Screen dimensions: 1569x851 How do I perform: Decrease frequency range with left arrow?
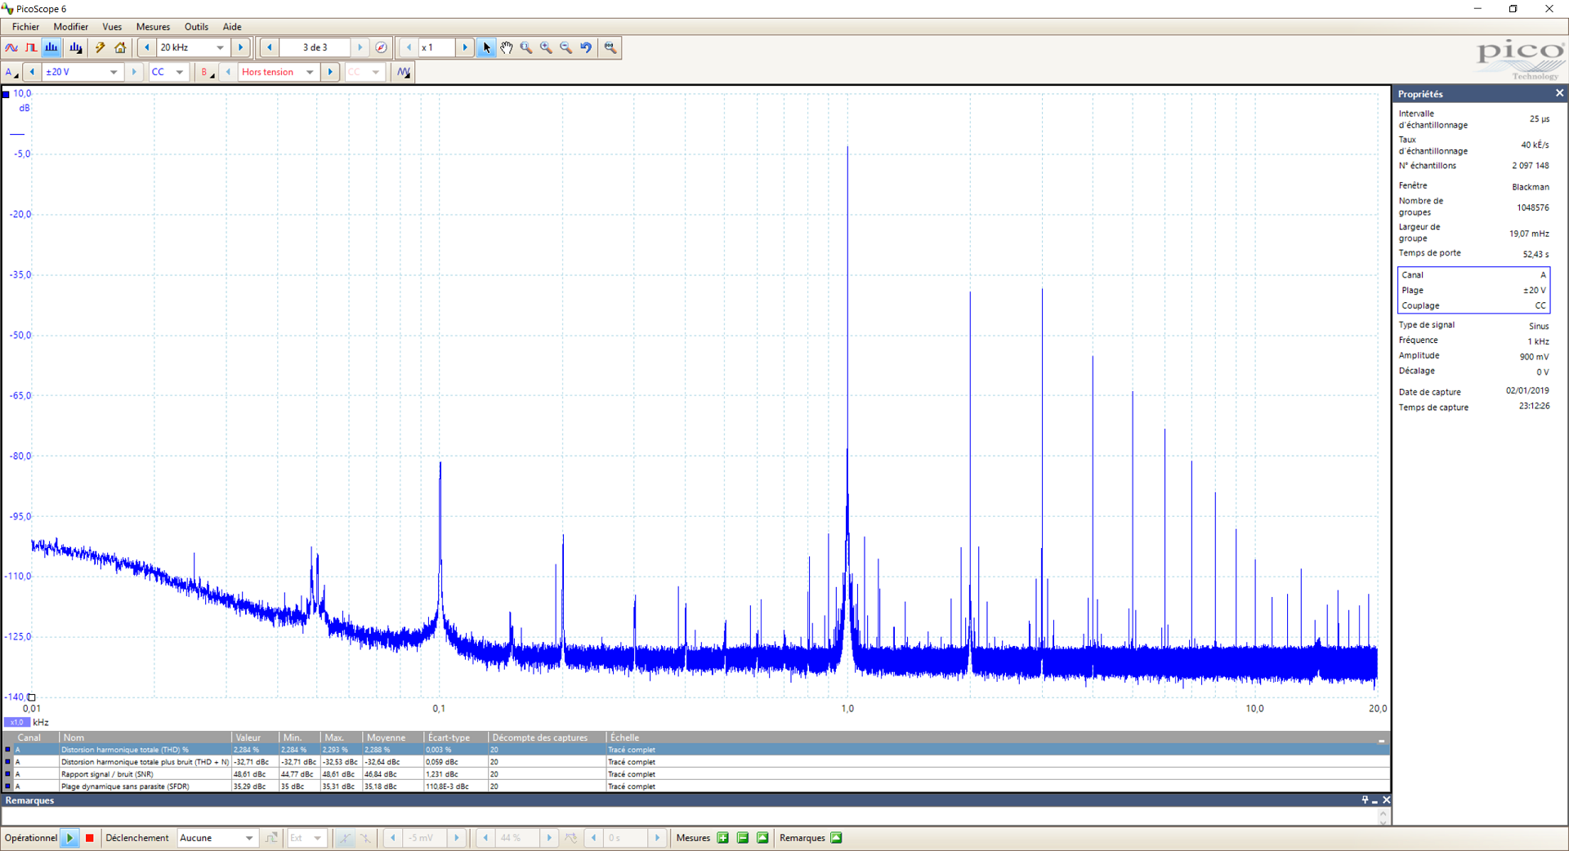tap(147, 47)
